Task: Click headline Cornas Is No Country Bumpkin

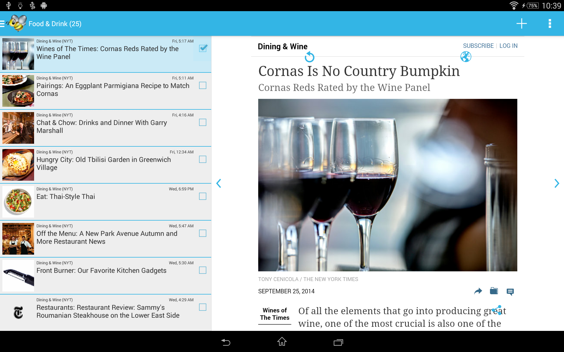Action: (359, 71)
